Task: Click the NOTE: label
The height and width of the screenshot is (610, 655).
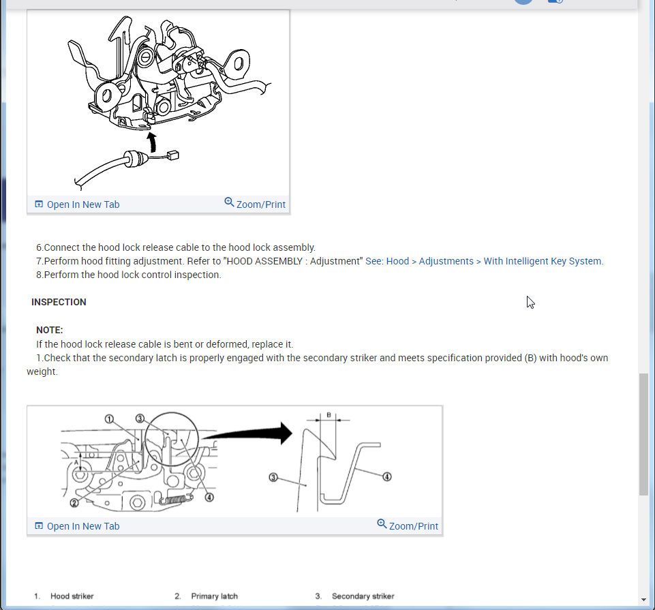Action: [x=50, y=330]
